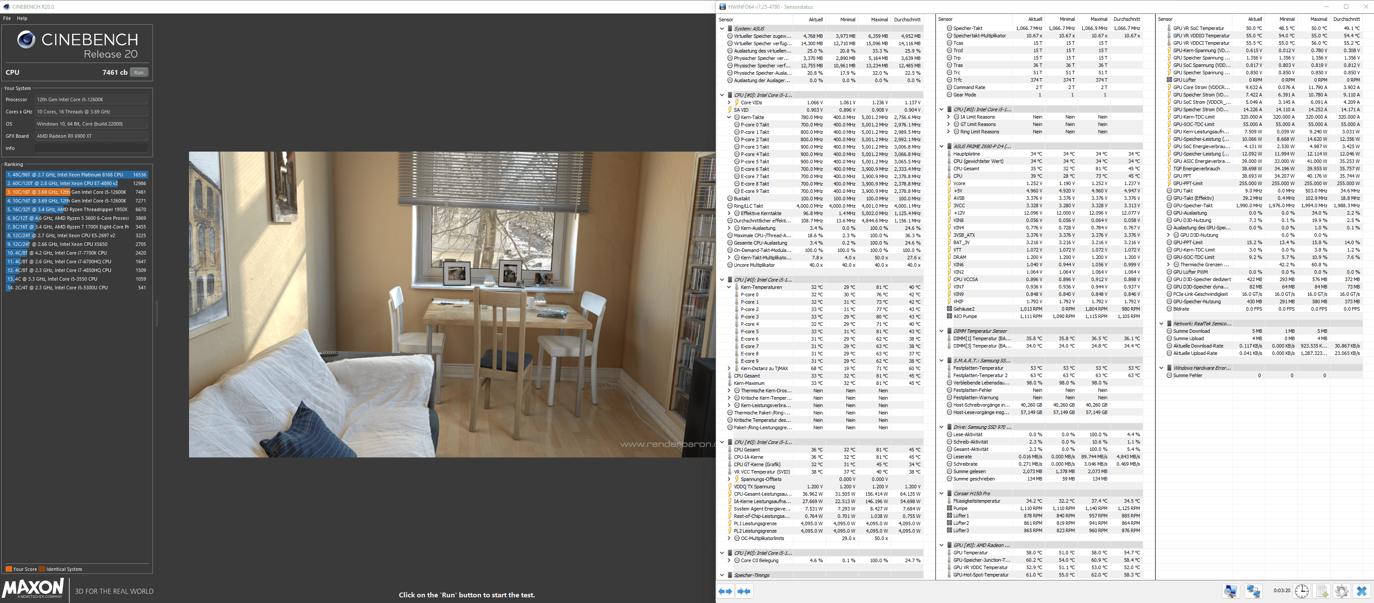Click the shrink-columns inward arrows icon in HWiNFO

(x=744, y=591)
